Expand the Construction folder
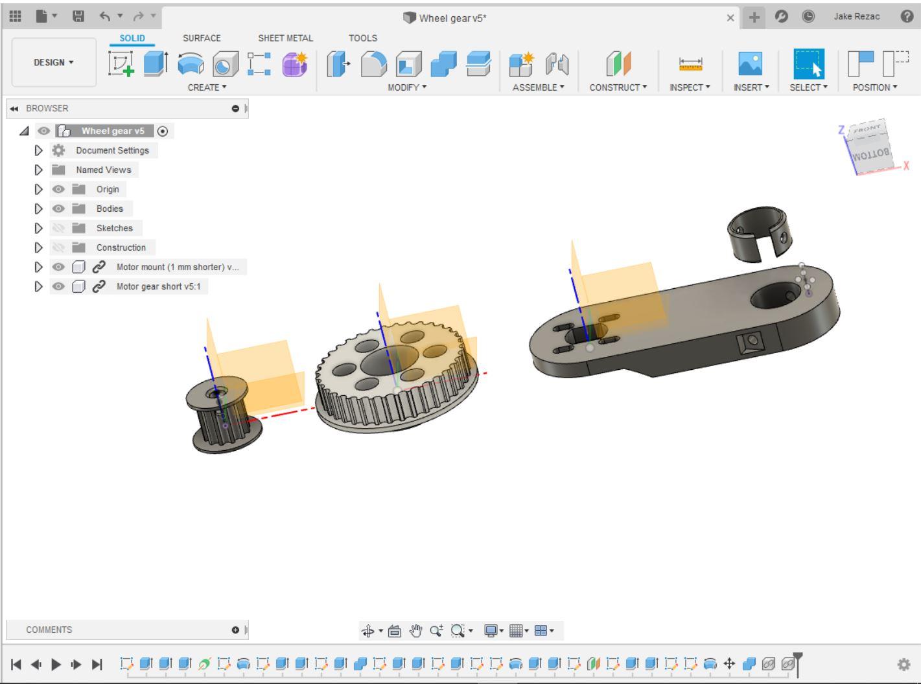 click(x=38, y=247)
